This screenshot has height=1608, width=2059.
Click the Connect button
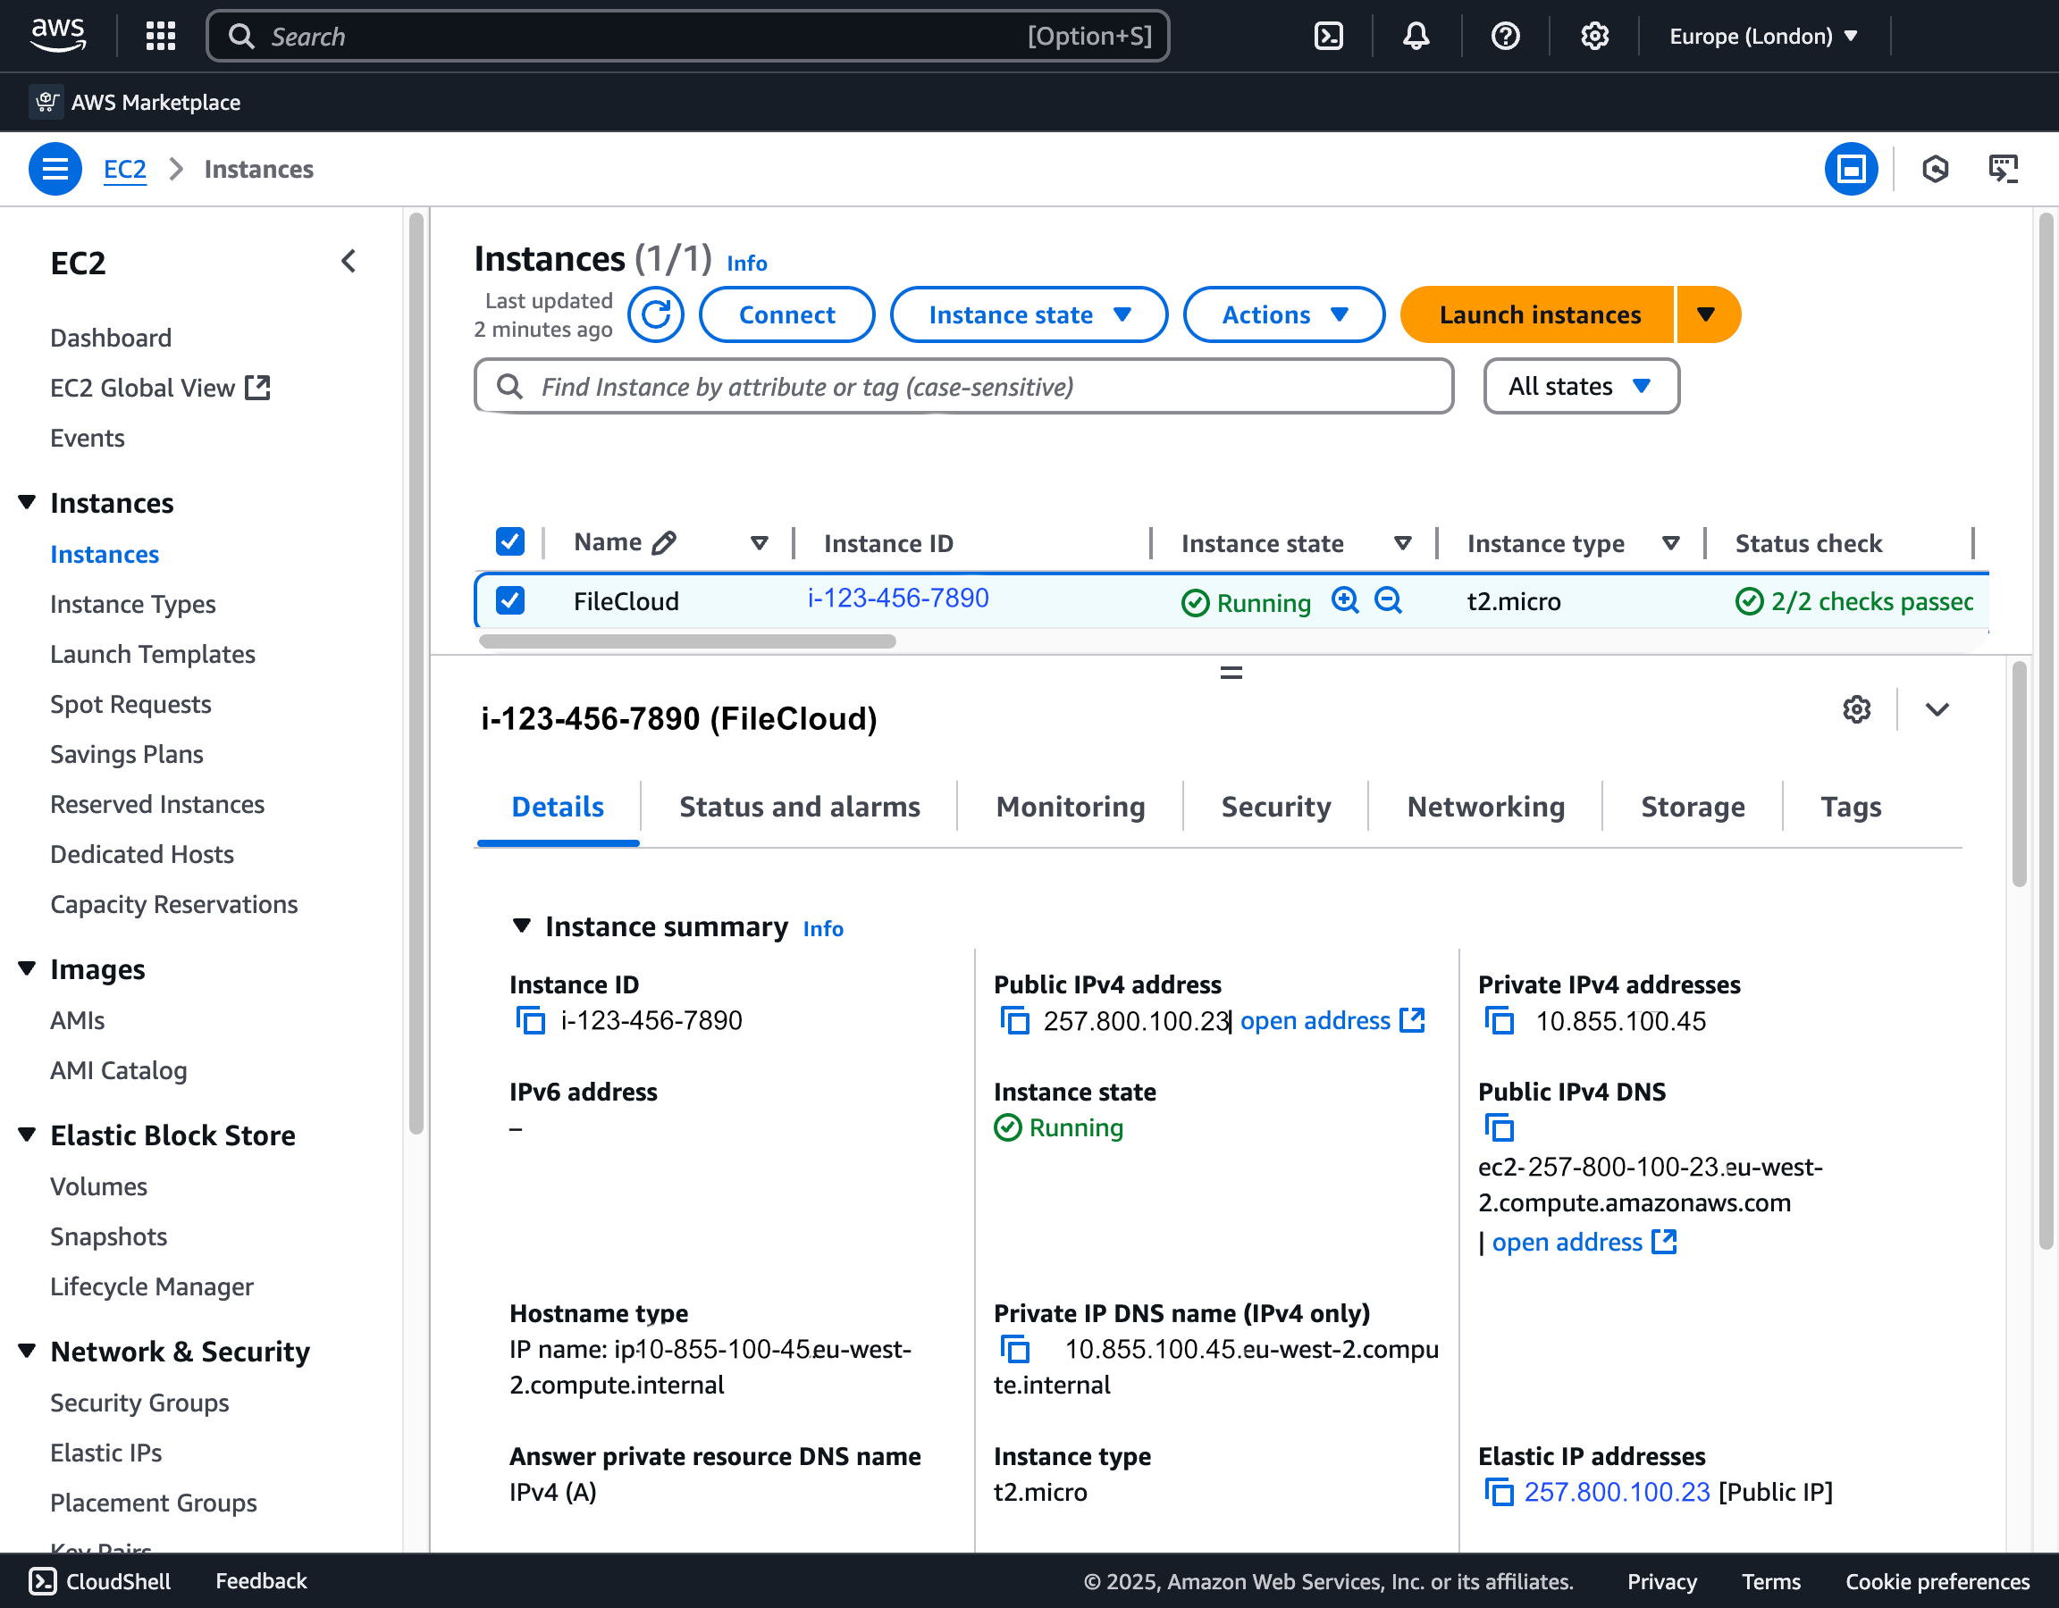786,314
